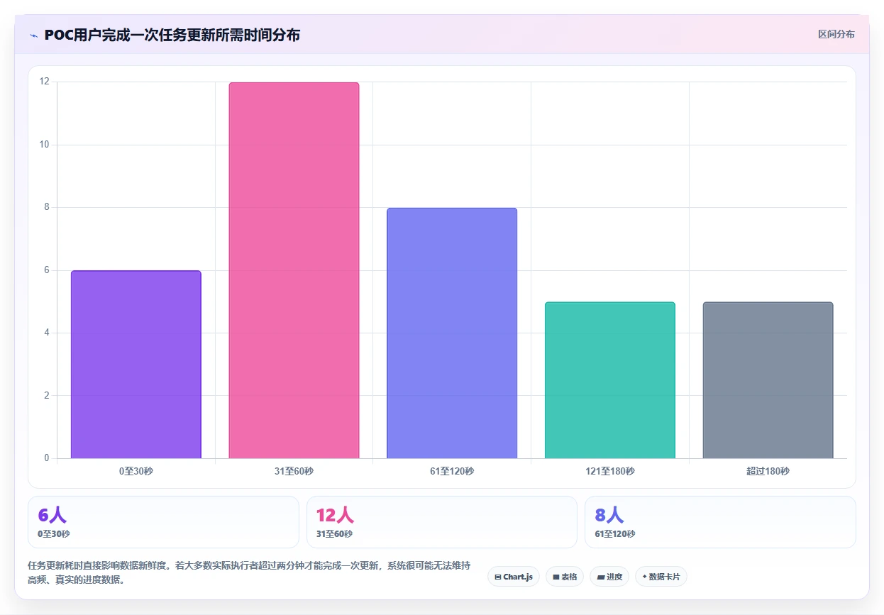Click the 31至60秒 x-axis label
This screenshot has height=615, width=884.
point(294,471)
